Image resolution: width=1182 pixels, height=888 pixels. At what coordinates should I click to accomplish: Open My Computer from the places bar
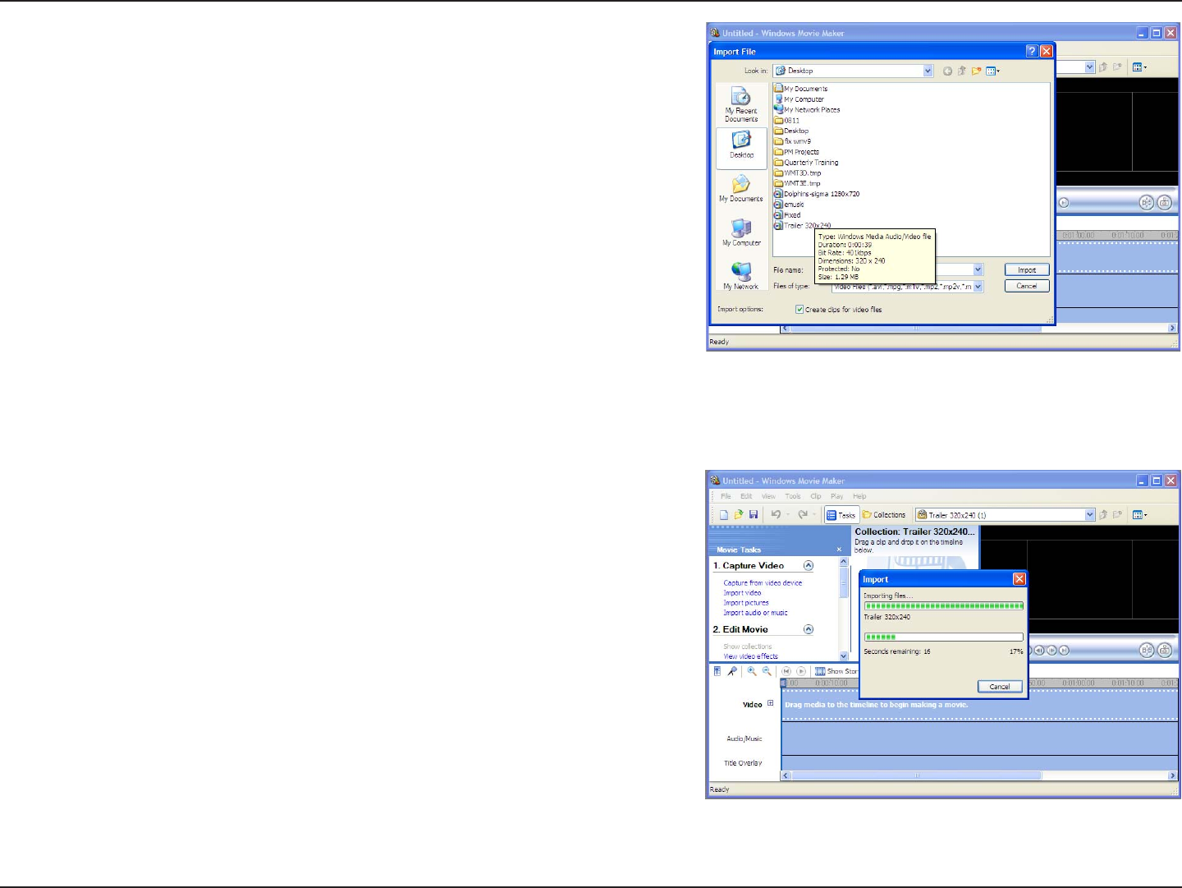point(741,233)
